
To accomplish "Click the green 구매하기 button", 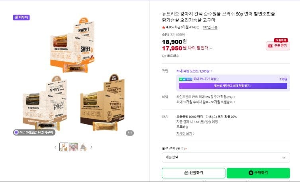I will [258, 173].
